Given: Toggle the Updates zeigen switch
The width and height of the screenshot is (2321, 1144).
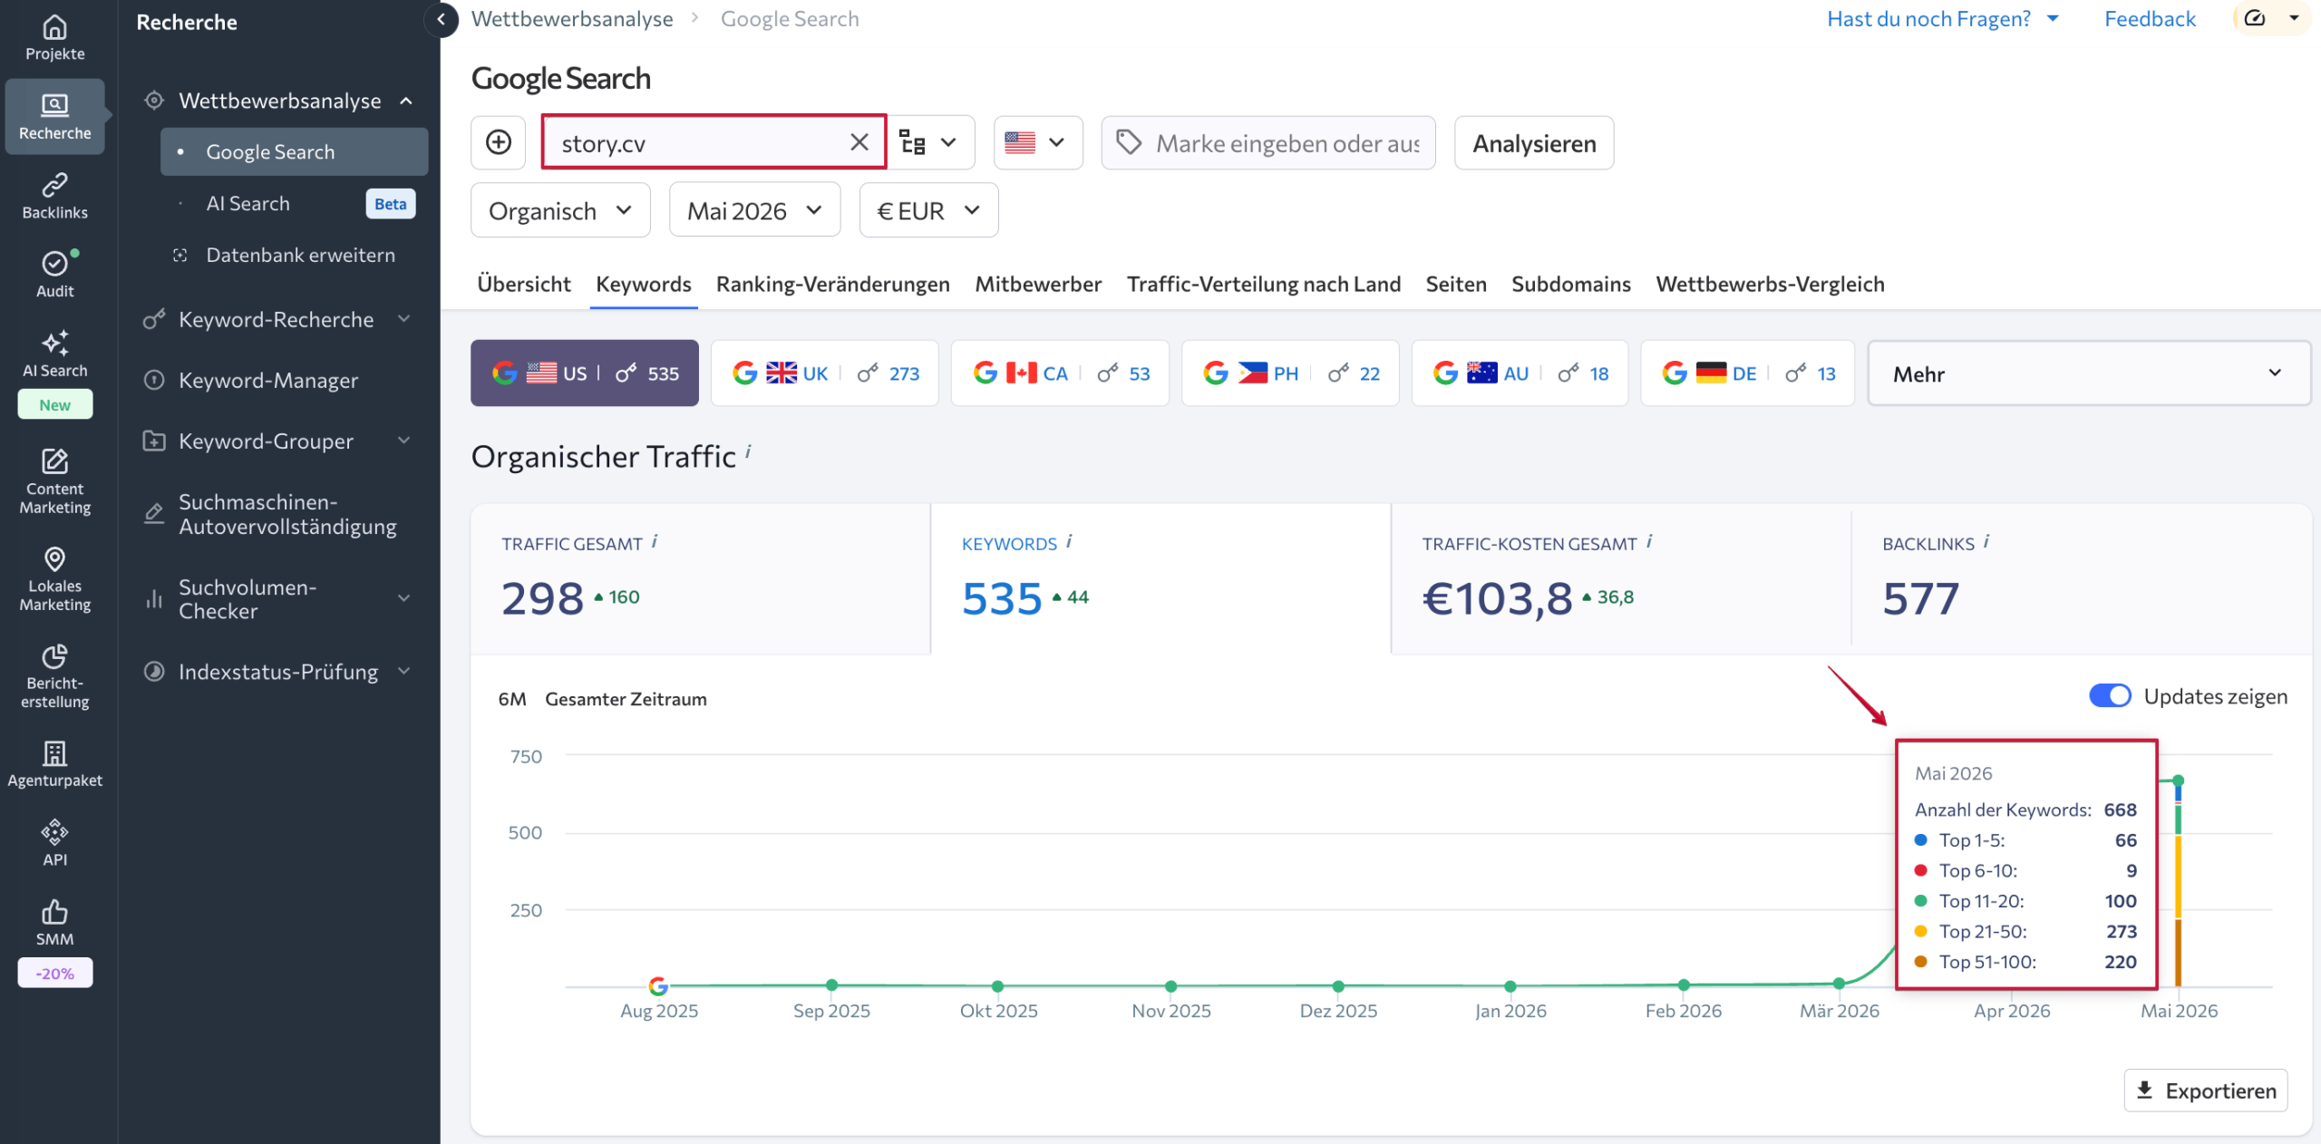Looking at the screenshot, I should point(2110,695).
